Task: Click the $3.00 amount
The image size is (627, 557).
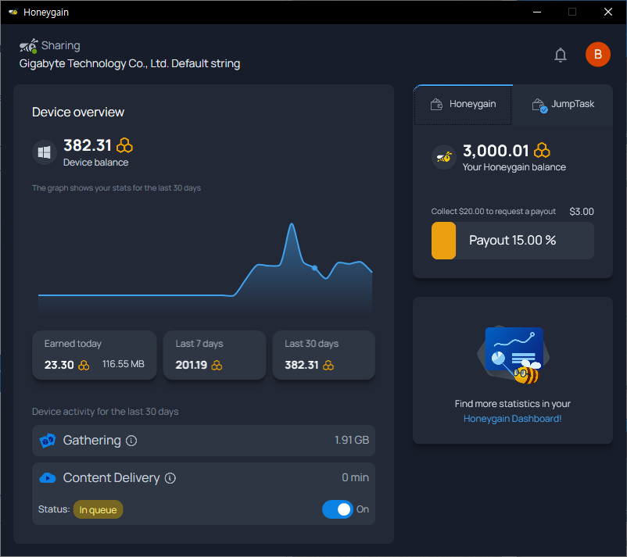Action: click(582, 212)
